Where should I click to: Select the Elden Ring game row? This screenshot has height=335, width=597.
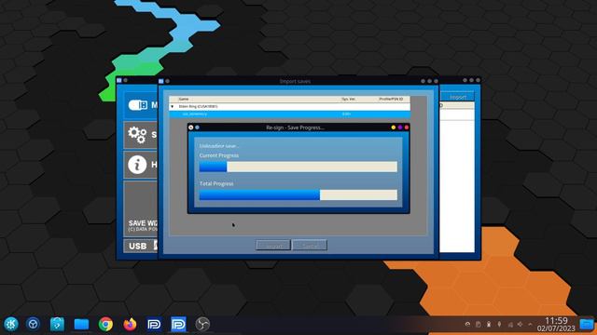(290, 107)
